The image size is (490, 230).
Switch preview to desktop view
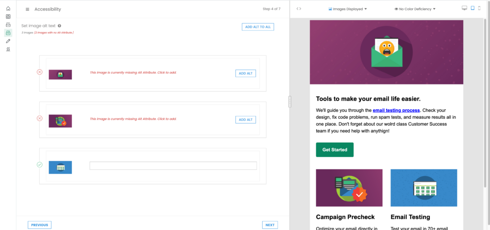coord(464,8)
